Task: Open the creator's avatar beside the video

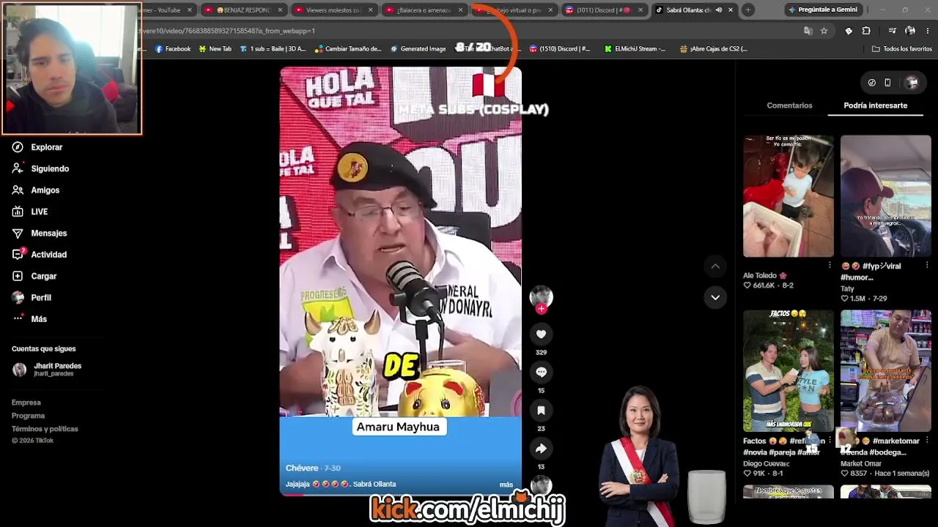Action: coord(541,296)
